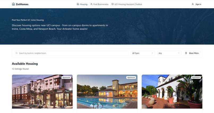Expand the Any price dropdown
The width and height of the screenshot is (214, 113).
tap(169, 53)
